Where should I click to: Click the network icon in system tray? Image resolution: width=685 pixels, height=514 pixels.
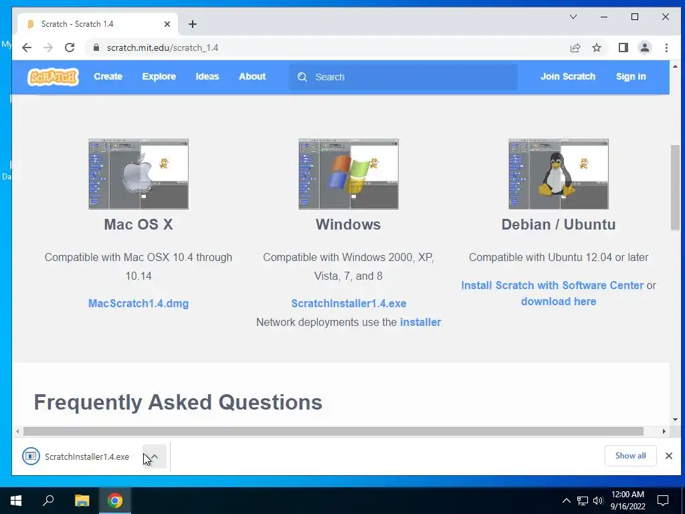pos(583,501)
